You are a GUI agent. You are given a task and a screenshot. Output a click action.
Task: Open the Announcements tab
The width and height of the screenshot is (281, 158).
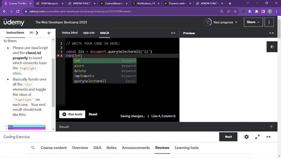(x=136, y=148)
